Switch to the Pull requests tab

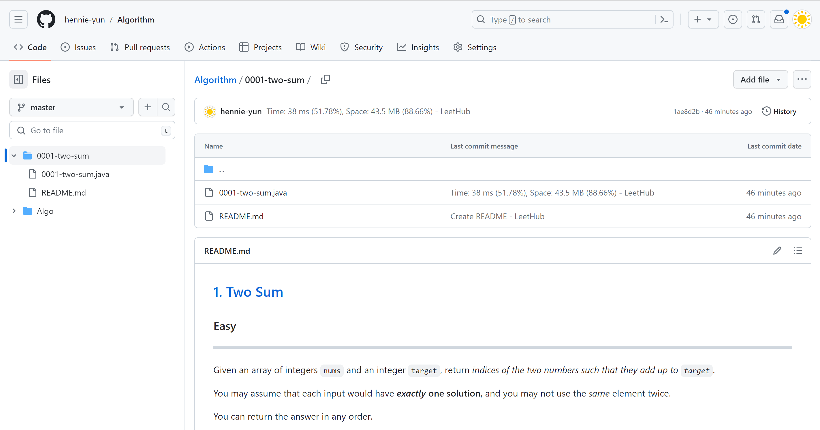[x=140, y=47]
